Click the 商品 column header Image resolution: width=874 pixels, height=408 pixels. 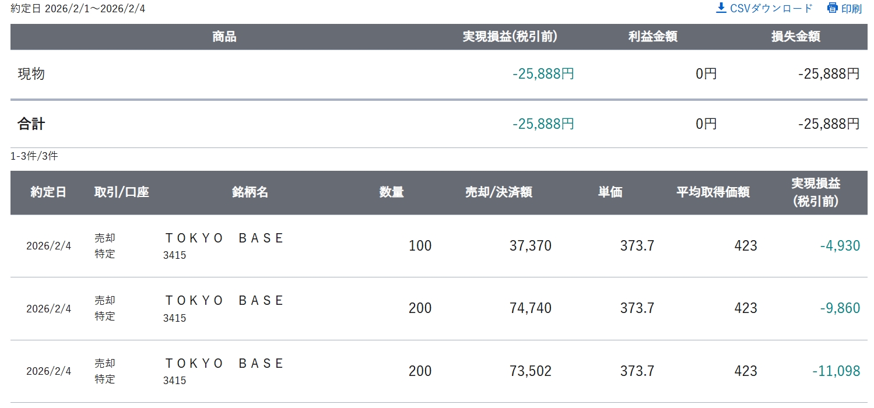[224, 37]
